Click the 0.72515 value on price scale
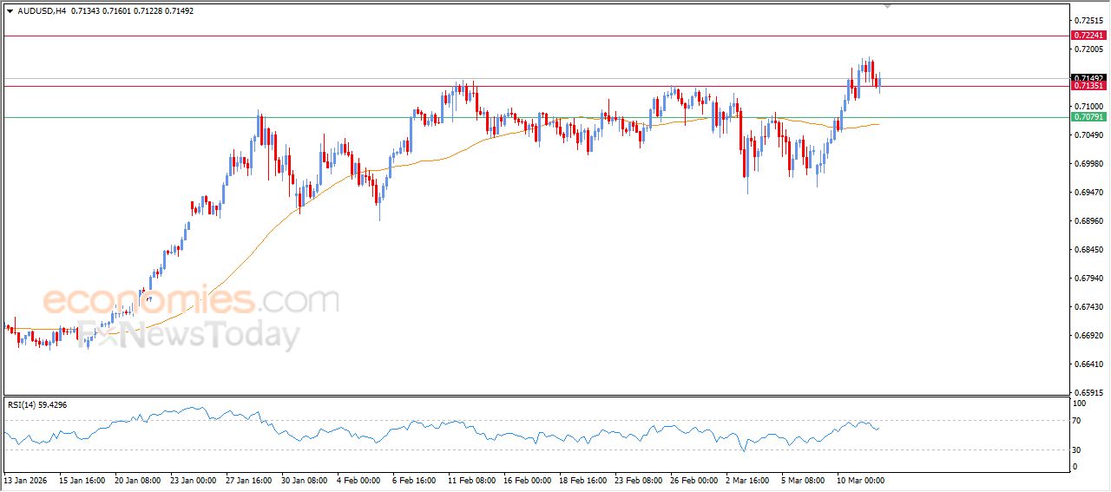Viewport: 1111px width, 492px height. tap(1088, 20)
